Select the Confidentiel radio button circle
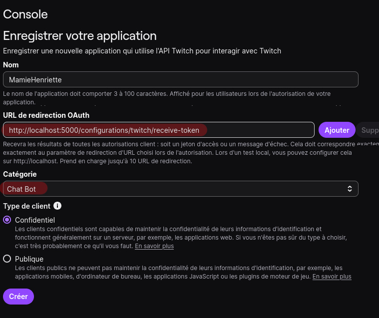Screen dimensions: 379x318 (x=7, y=220)
